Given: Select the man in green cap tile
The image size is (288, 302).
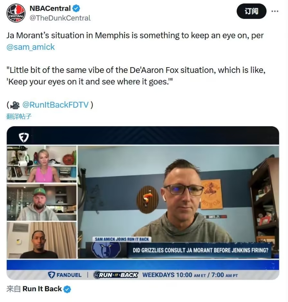Looking at the screenshot, I should coord(42,202).
